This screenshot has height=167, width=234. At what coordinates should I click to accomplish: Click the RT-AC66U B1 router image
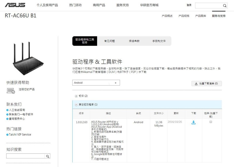pos(28,58)
